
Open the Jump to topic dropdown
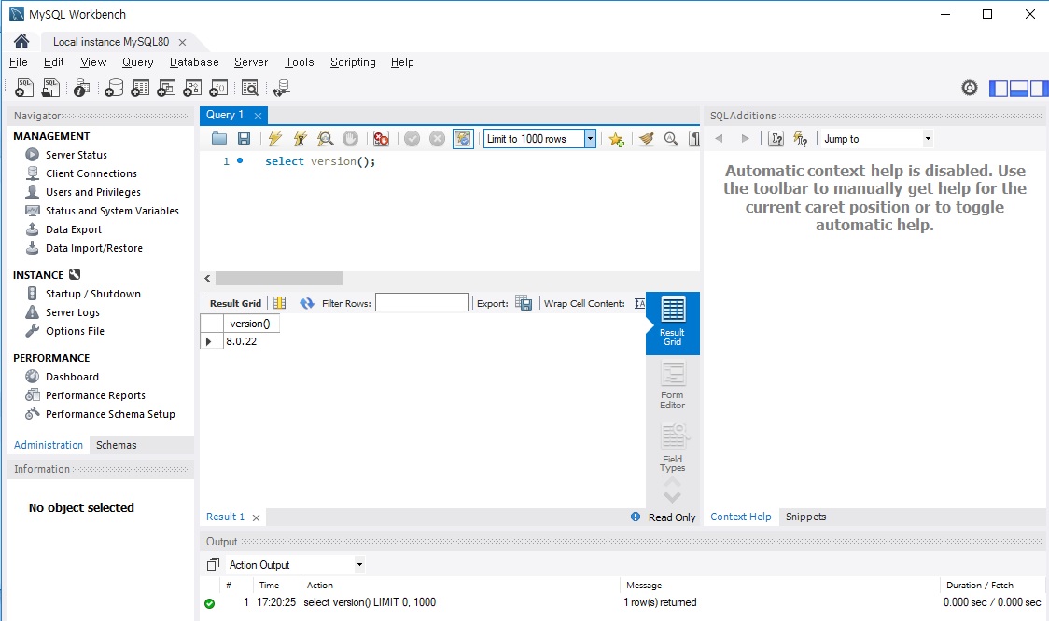[x=928, y=138]
